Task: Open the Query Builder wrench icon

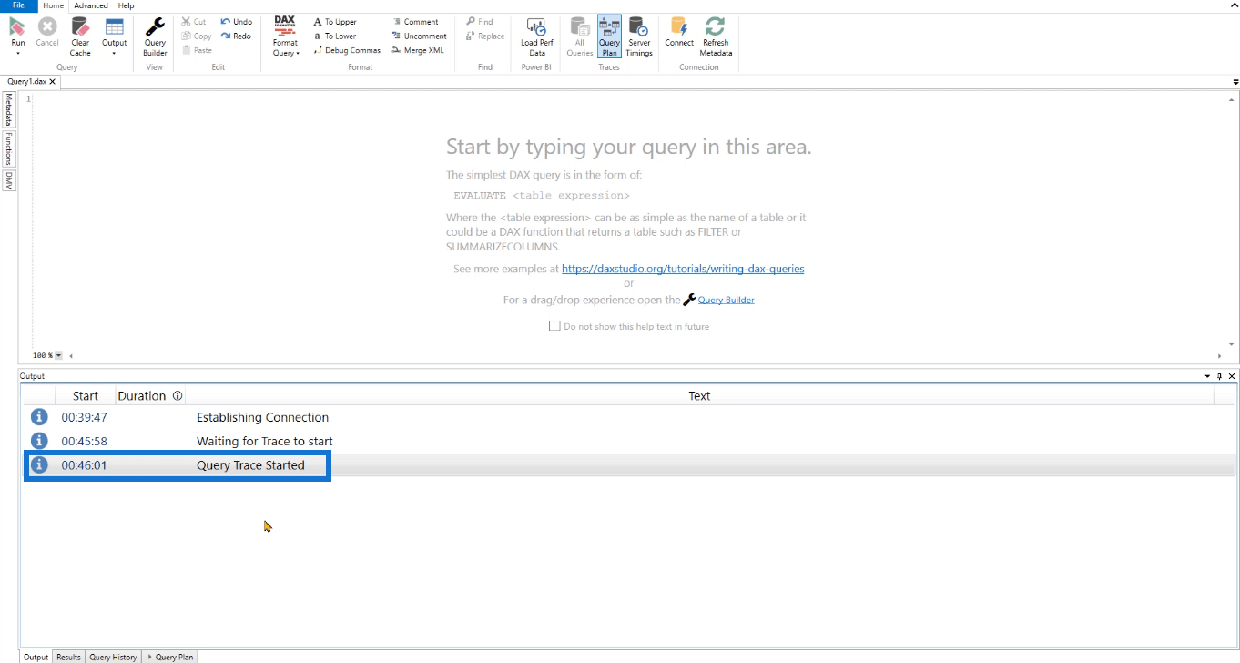Action: (x=155, y=27)
